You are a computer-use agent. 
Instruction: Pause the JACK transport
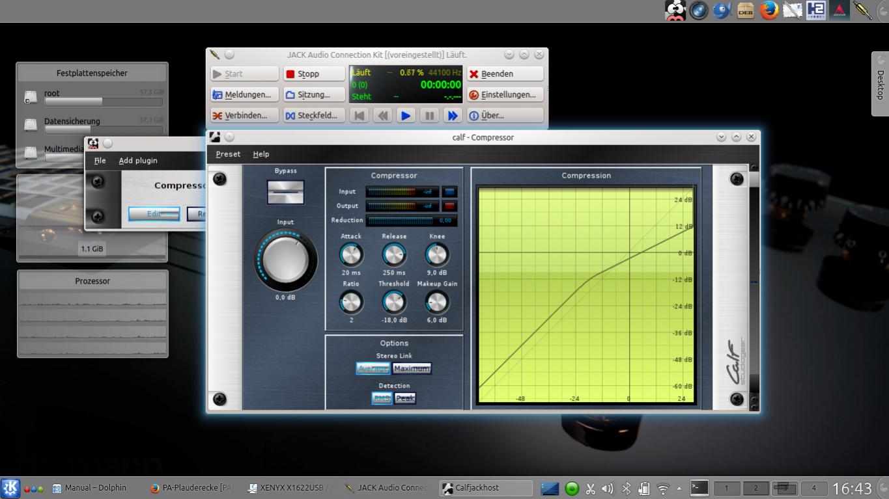pos(429,116)
